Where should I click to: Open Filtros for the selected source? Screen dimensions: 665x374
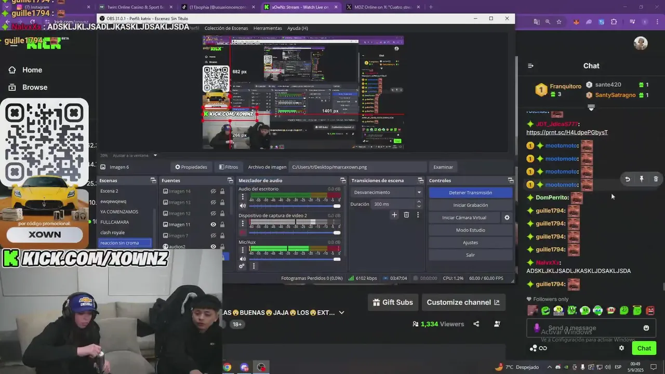[x=229, y=167]
